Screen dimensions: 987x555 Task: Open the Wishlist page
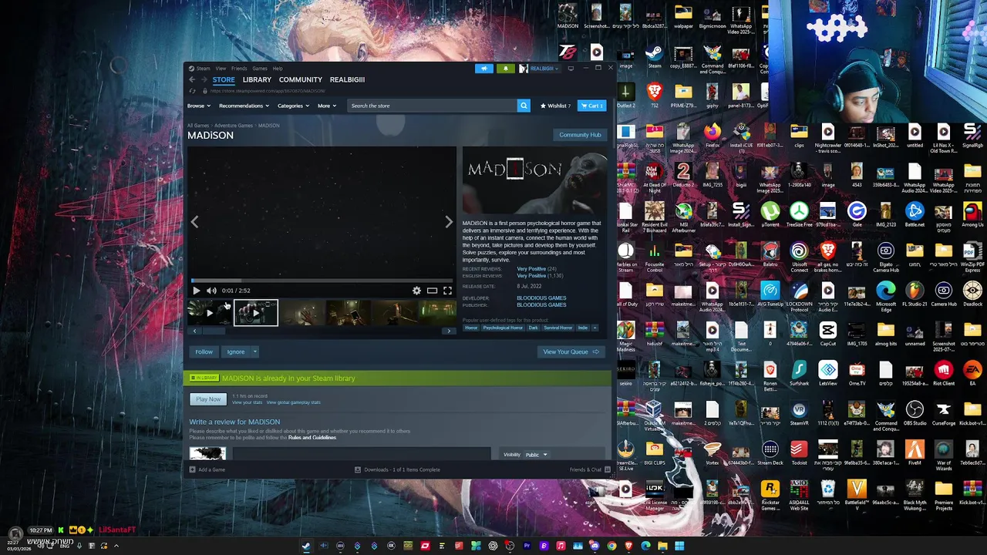click(555, 106)
